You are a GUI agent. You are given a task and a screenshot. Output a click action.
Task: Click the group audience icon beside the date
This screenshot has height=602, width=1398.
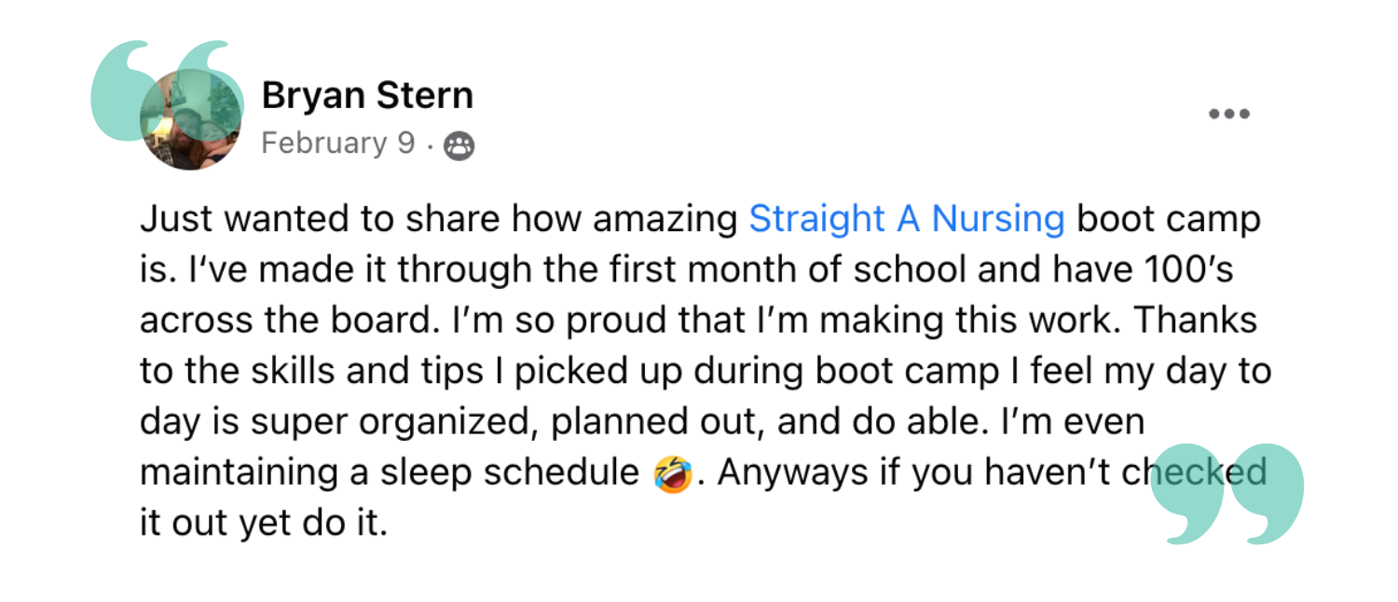coord(459,146)
